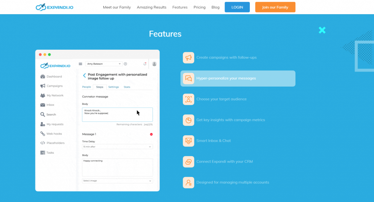Open Amazing Results in the navigation

(x=151, y=7)
